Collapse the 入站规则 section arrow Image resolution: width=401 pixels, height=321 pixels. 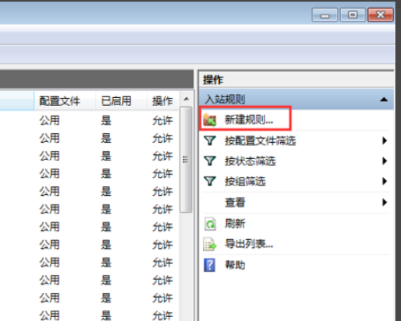384,100
